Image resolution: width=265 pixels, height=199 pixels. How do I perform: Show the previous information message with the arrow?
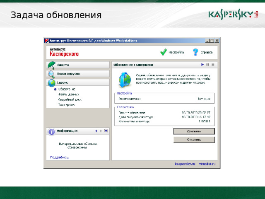(x=96, y=131)
